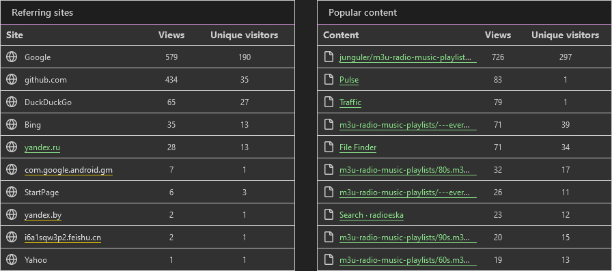Click the file icon beside Pulse
Screen dimensions: 612x271
(329, 80)
